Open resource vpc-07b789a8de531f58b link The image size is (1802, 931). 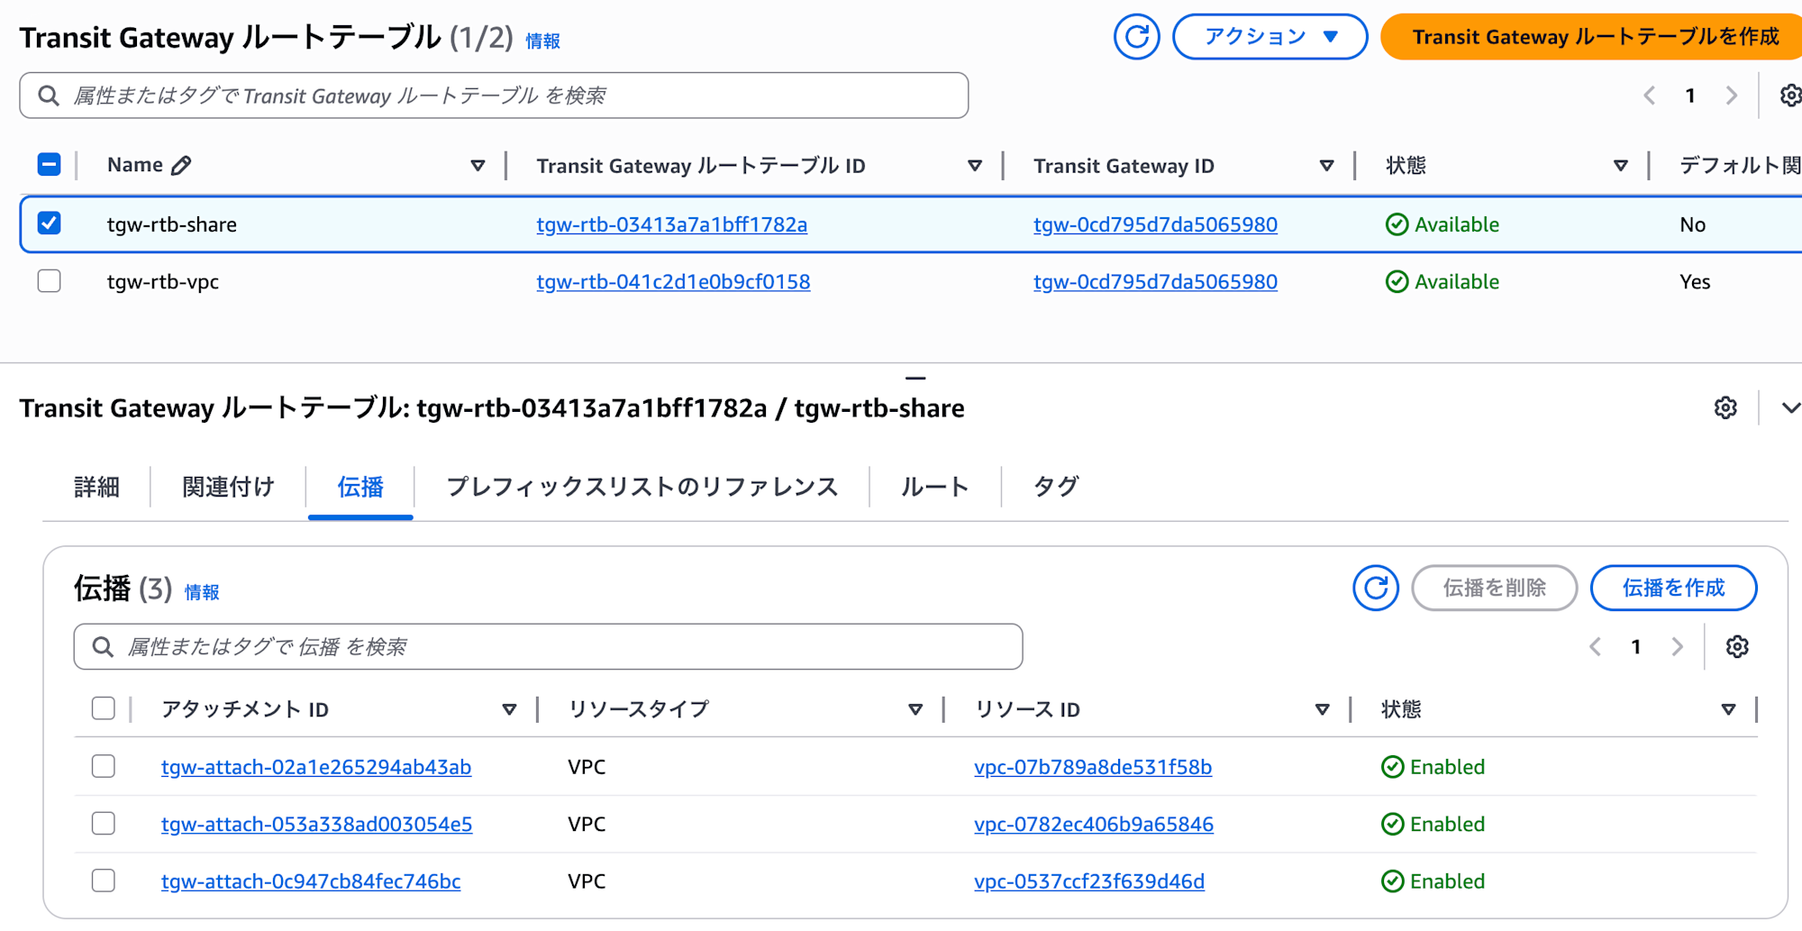tap(1093, 767)
